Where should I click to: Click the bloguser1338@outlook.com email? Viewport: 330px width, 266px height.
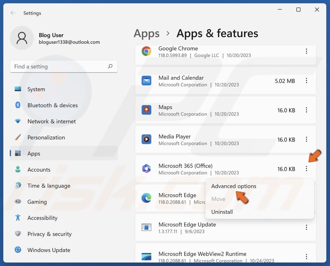pyautogui.click(x=69, y=42)
